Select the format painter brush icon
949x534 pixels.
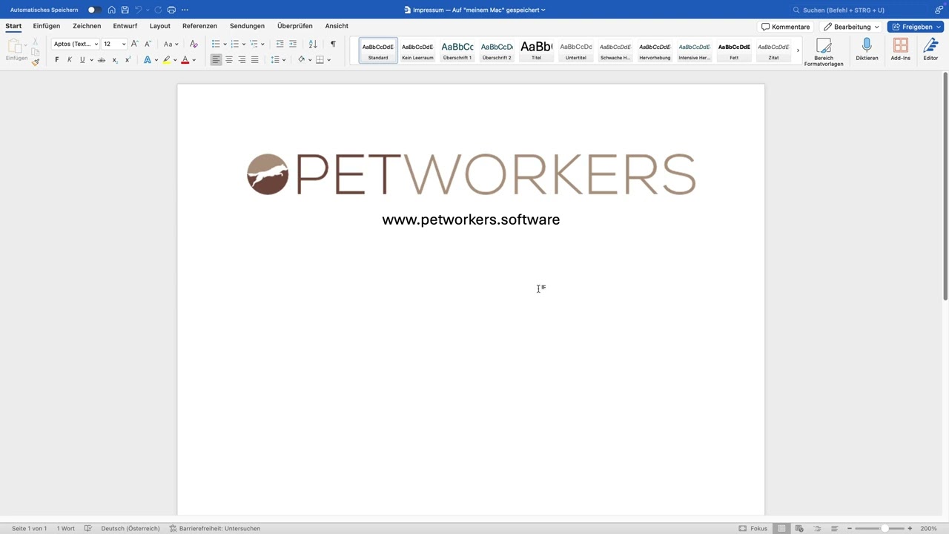click(36, 62)
